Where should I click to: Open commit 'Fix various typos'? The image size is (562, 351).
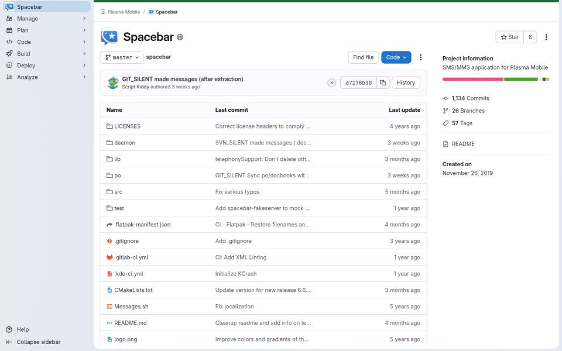pos(237,192)
